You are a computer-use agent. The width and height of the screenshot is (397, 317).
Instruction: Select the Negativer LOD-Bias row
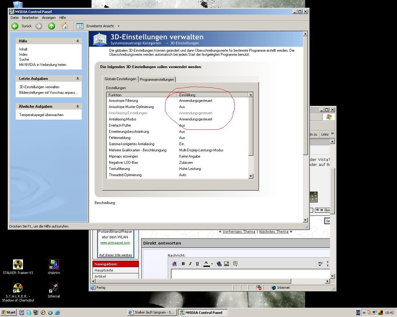[x=177, y=163]
